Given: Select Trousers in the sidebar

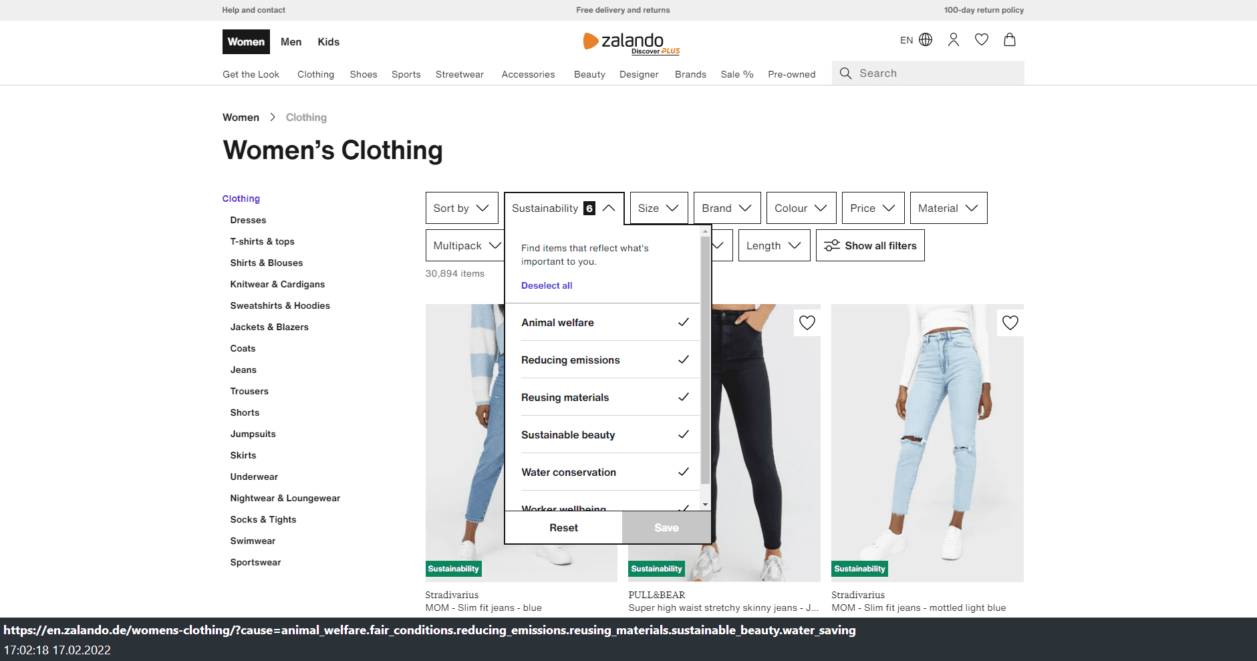Looking at the screenshot, I should (249, 391).
